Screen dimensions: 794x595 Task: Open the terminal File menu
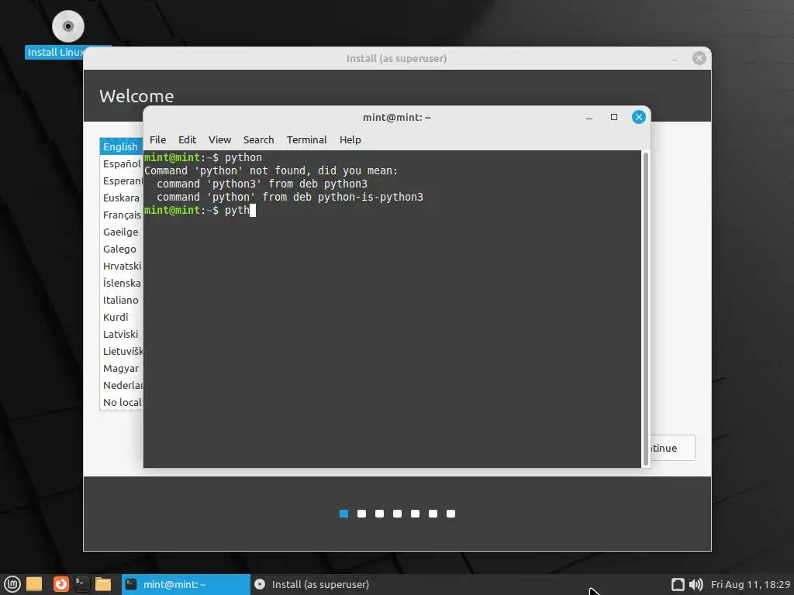pyautogui.click(x=157, y=139)
